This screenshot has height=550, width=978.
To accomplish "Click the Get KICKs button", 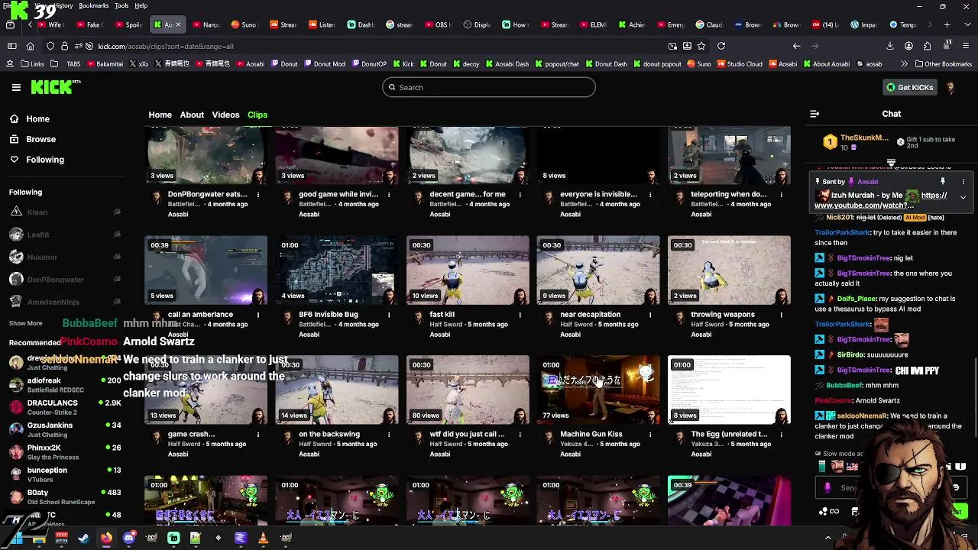I will tap(909, 87).
